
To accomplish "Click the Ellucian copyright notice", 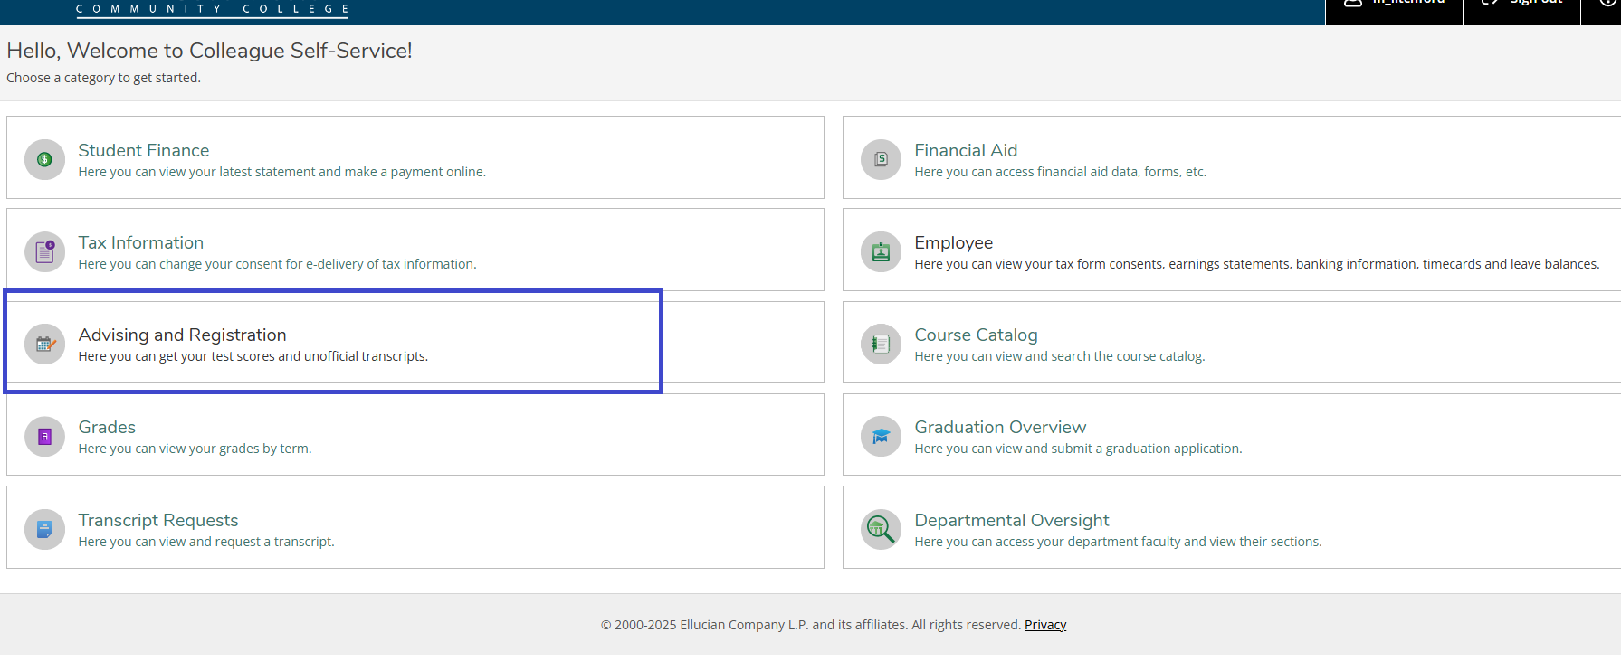I will [x=811, y=625].
